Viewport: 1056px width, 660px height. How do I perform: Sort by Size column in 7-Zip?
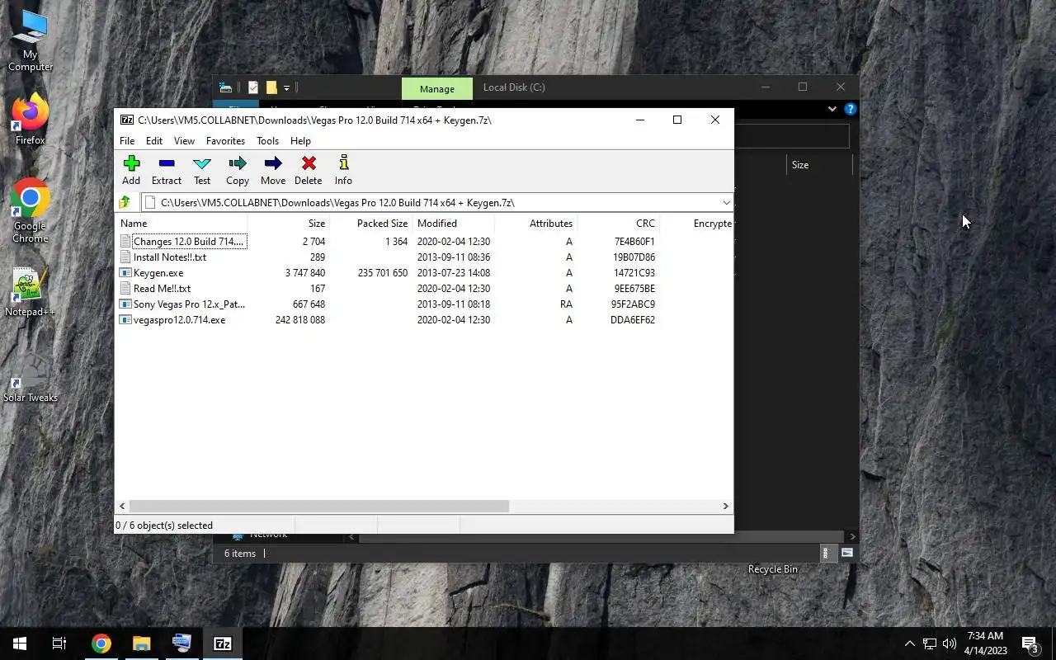288,224
